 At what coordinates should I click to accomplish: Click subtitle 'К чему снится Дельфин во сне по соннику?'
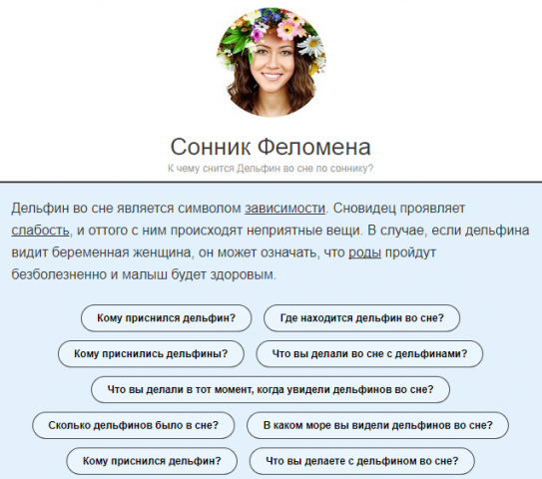[271, 169]
